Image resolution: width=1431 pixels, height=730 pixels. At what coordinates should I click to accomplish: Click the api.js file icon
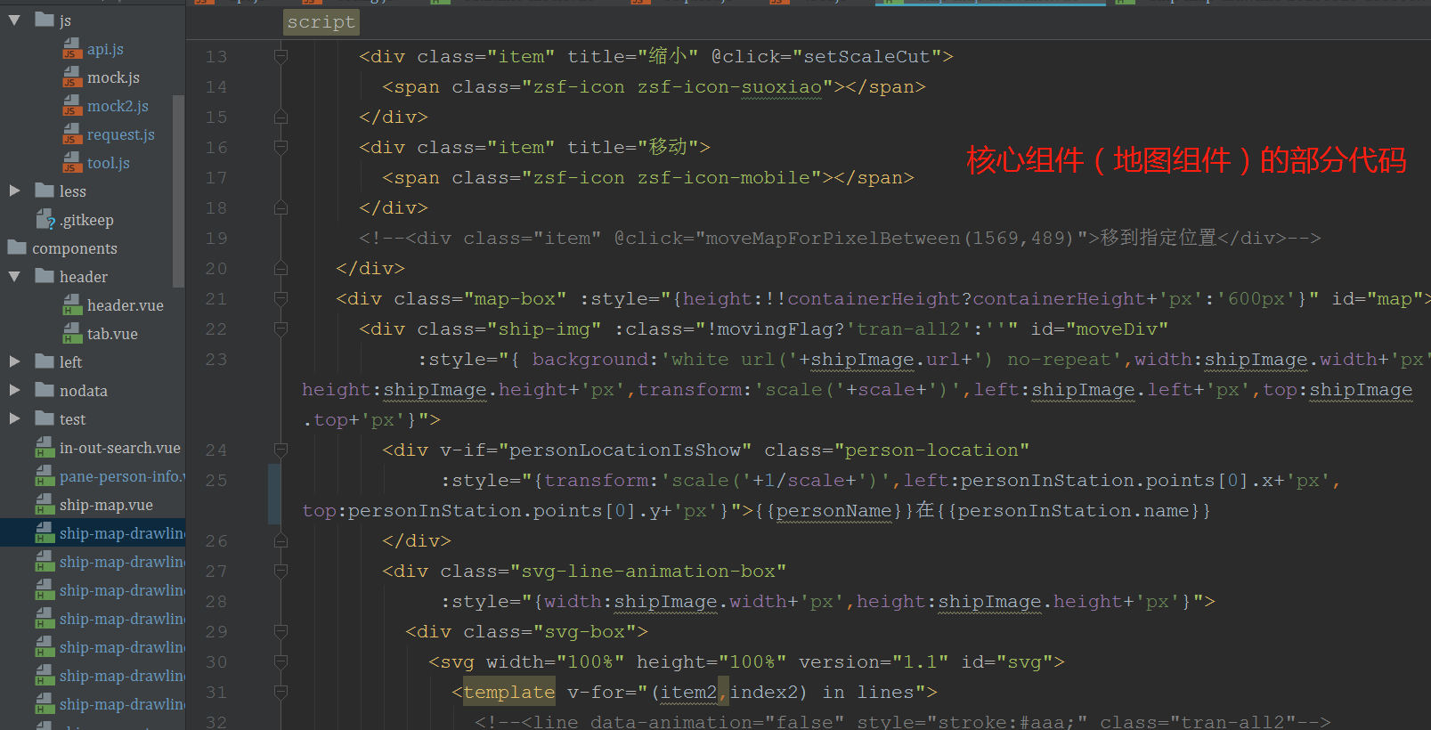[72, 50]
